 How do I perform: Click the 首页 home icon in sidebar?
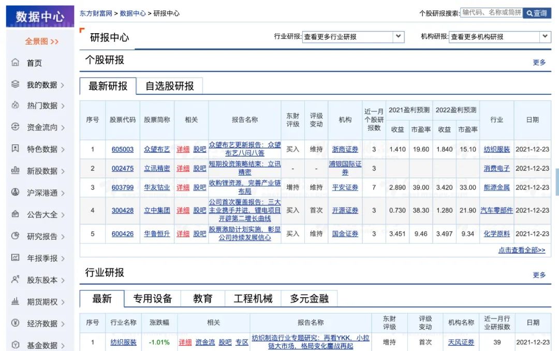pos(16,63)
